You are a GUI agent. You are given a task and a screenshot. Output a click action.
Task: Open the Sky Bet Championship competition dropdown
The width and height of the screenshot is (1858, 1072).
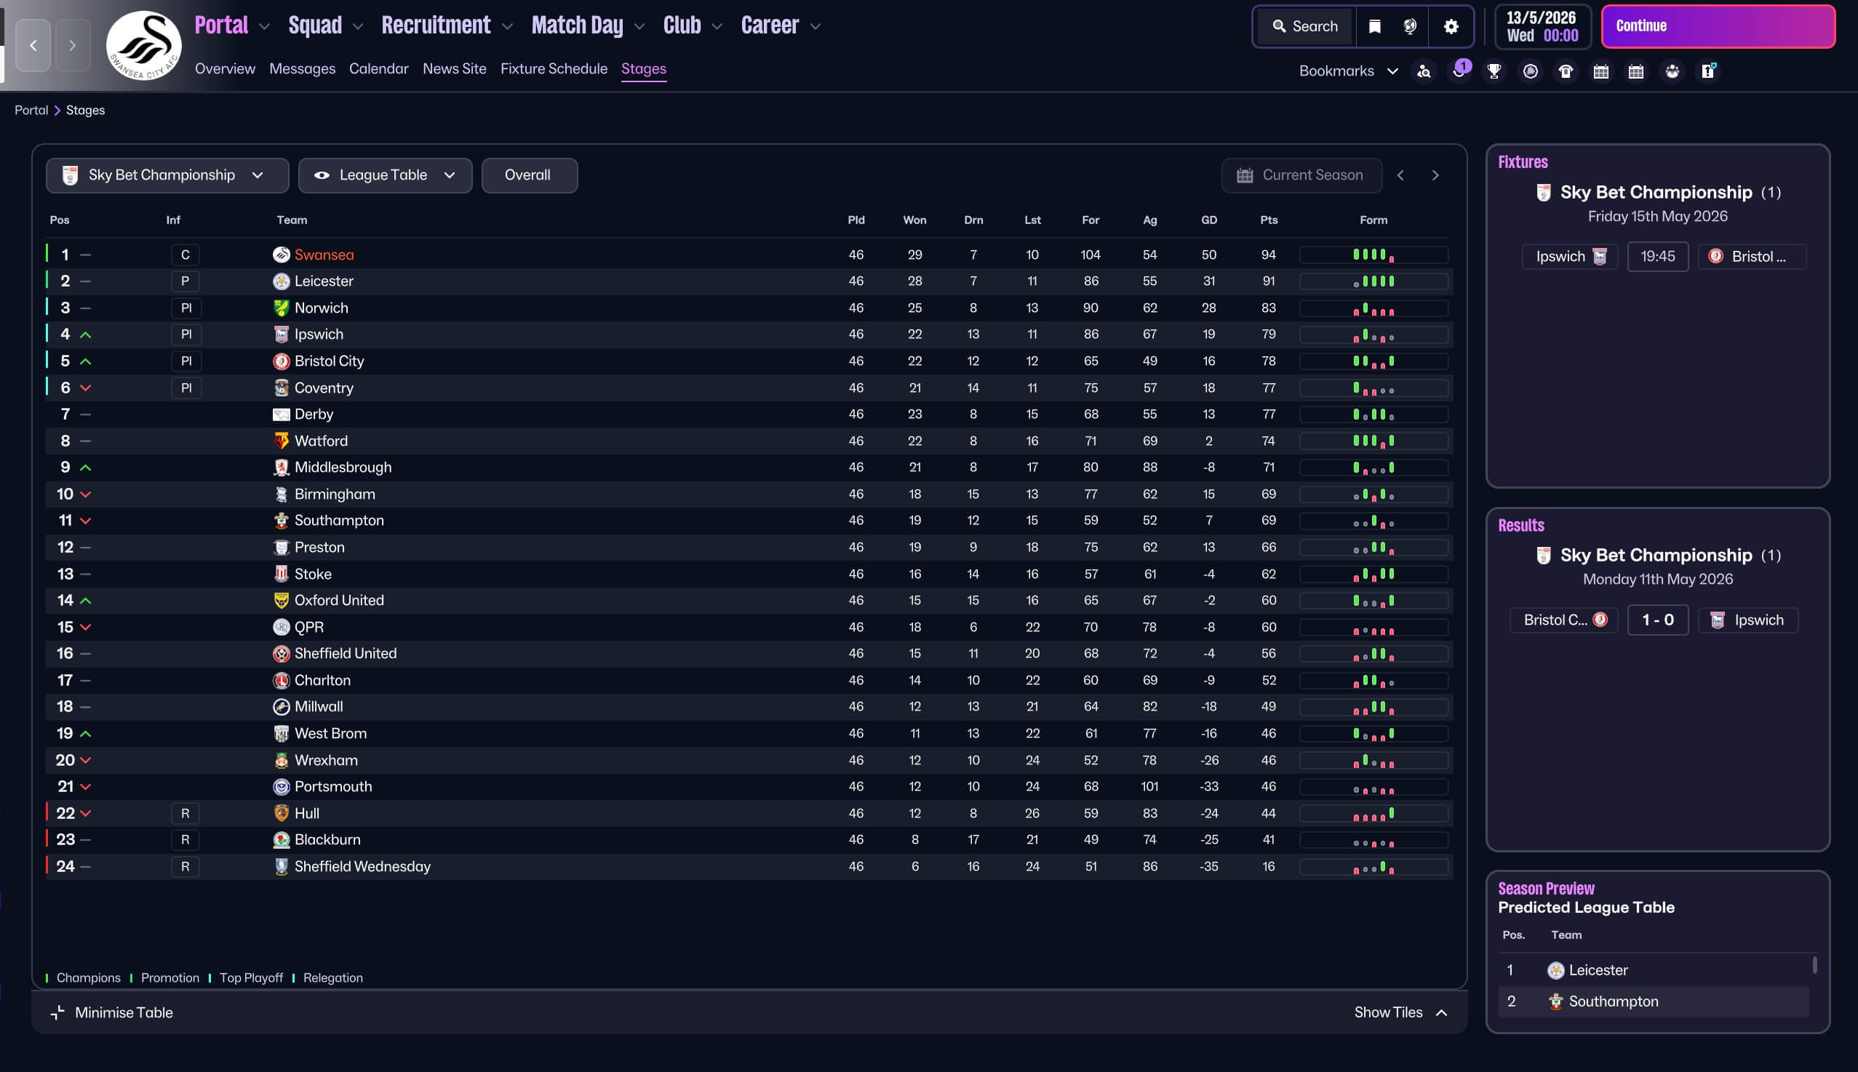tap(167, 175)
